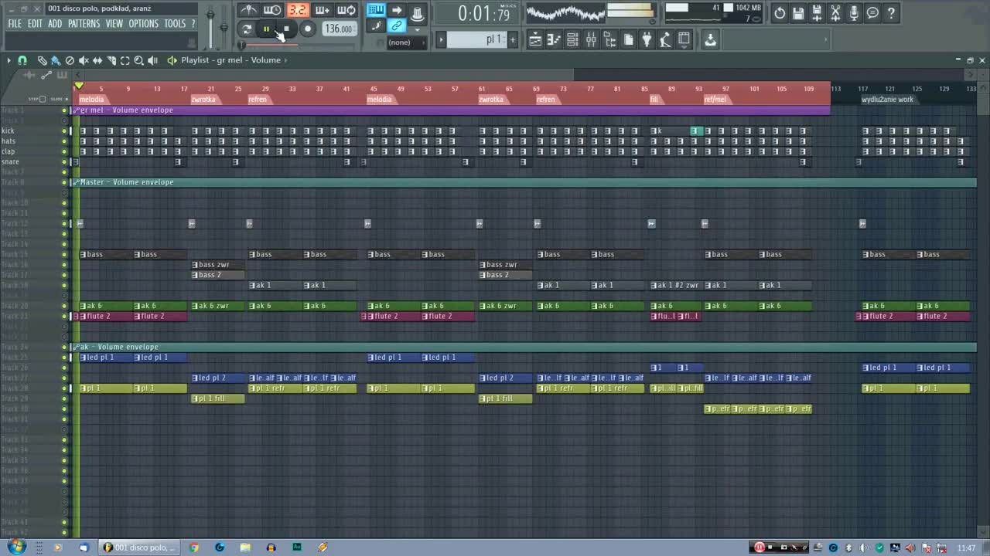Mute the kick track
The image size is (990, 556).
64,131
